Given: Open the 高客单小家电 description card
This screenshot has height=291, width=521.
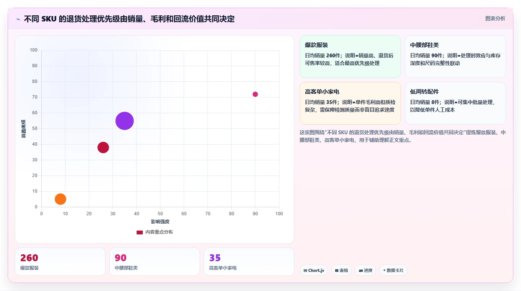Looking at the screenshot, I should click(350, 103).
